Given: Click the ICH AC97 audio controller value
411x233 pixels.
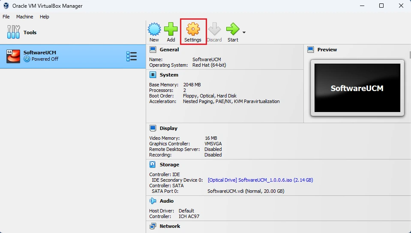Looking at the screenshot, I should point(189,216).
